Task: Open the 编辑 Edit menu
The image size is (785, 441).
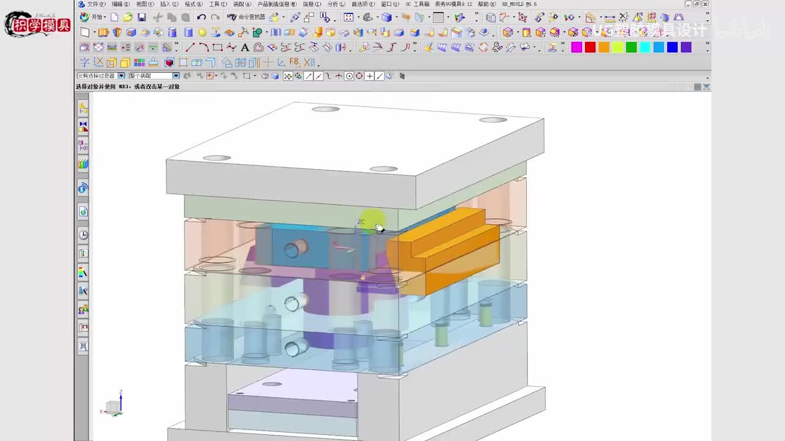Action: tap(121, 4)
